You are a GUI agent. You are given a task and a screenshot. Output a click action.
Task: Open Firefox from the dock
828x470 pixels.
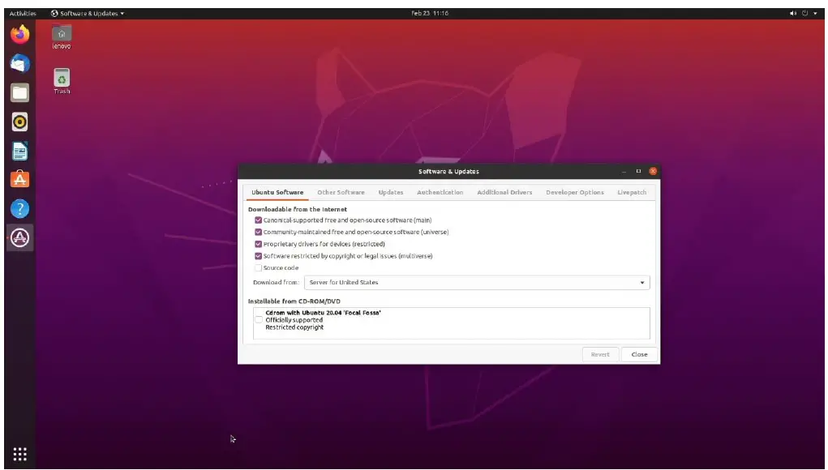[x=19, y=34]
